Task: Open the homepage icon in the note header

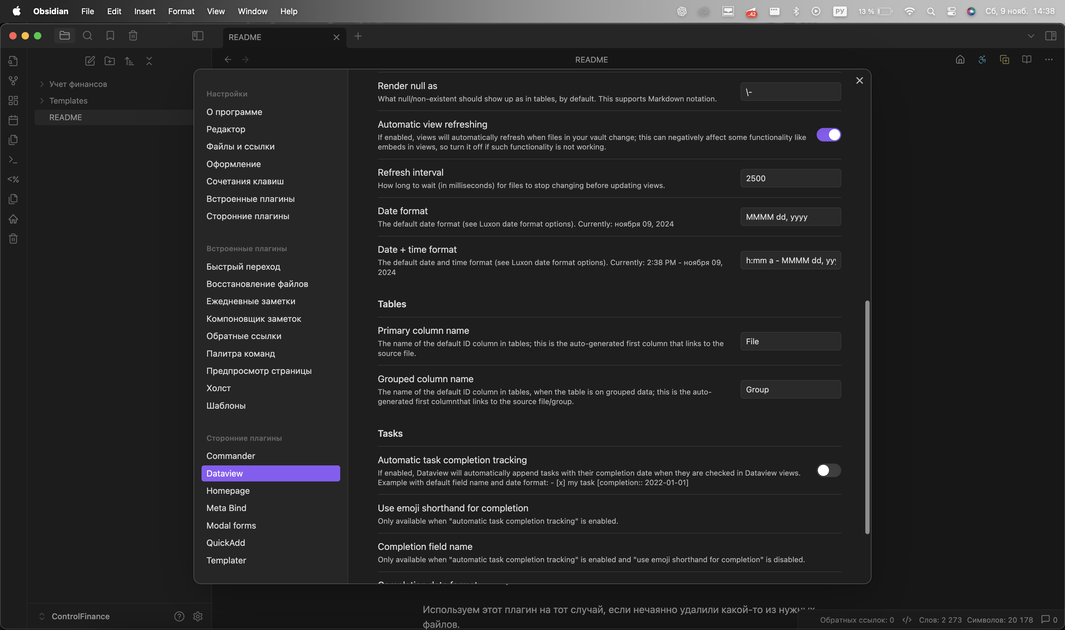Action: [x=960, y=60]
